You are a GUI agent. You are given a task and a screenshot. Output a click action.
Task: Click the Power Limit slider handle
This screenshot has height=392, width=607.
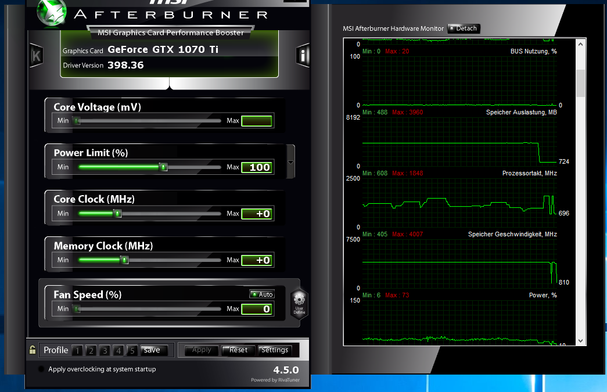click(x=164, y=167)
